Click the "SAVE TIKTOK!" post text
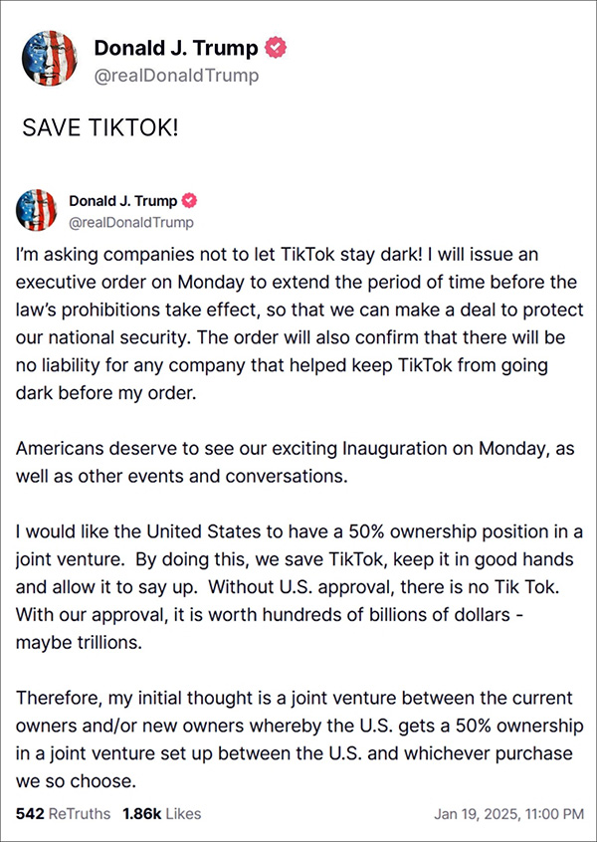Image resolution: width=597 pixels, height=842 pixels. [x=99, y=129]
